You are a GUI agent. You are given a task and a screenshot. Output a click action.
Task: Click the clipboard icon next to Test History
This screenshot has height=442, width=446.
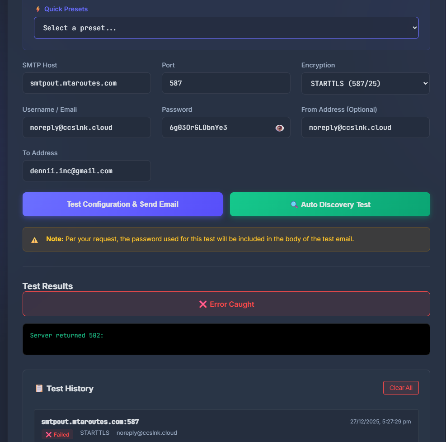coord(38,388)
